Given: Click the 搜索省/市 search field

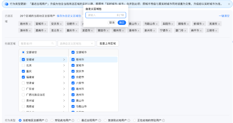Looking at the screenshot, I should click(37, 44).
